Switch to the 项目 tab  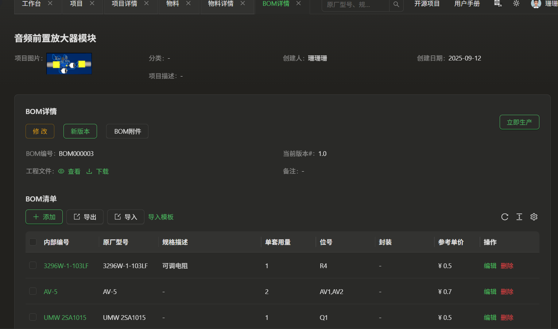76,4
